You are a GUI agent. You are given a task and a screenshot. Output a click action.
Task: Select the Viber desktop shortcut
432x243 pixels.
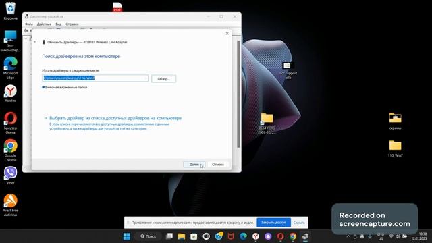[11, 175]
